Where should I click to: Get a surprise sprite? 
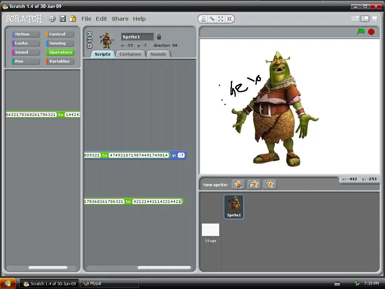coord(270,184)
